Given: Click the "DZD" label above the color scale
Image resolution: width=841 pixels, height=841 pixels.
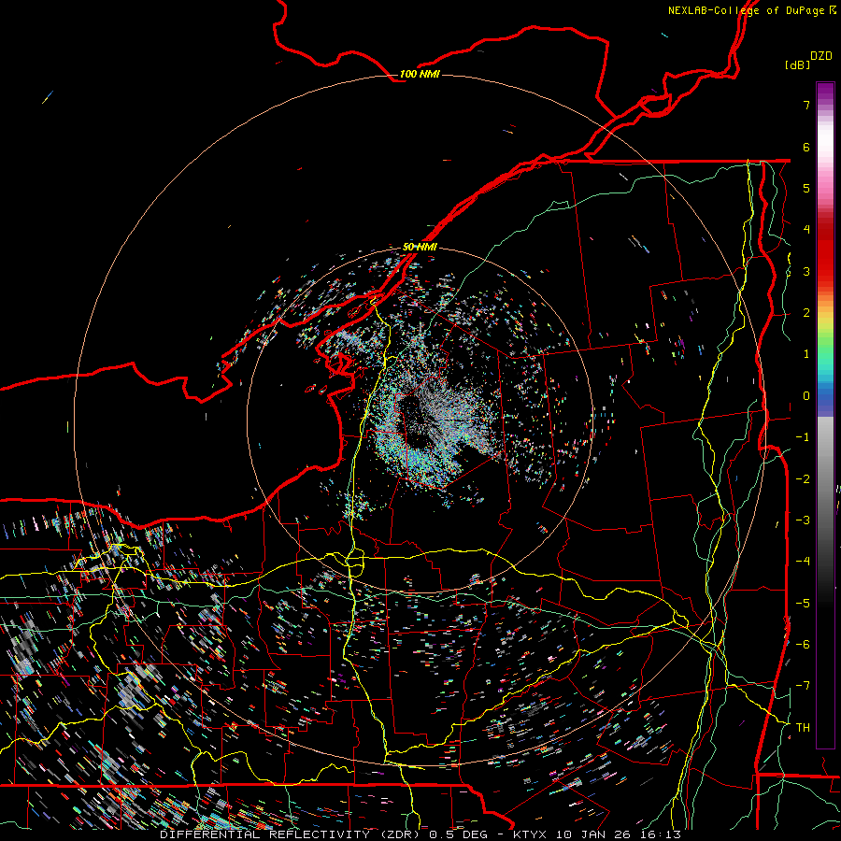Looking at the screenshot, I should click(820, 56).
